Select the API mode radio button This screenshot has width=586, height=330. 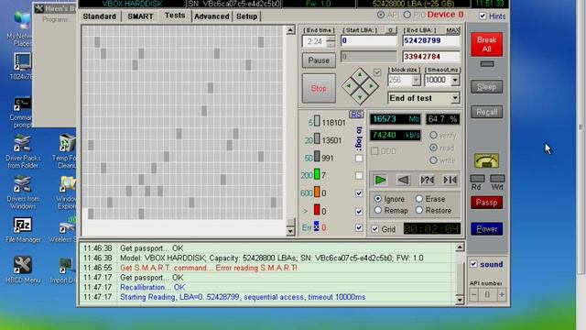point(381,15)
